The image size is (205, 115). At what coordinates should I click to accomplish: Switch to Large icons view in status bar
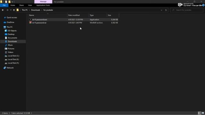[x=203, y=113]
